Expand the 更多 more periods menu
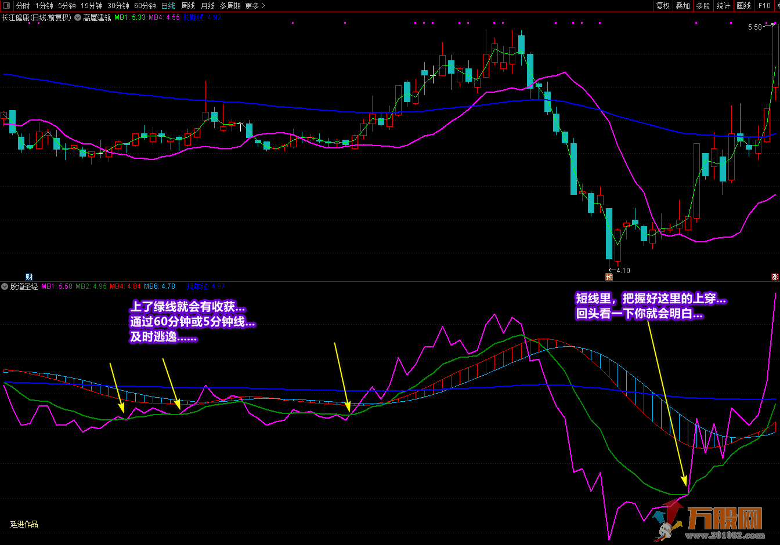This screenshot has width=780, height=545. 255,6
